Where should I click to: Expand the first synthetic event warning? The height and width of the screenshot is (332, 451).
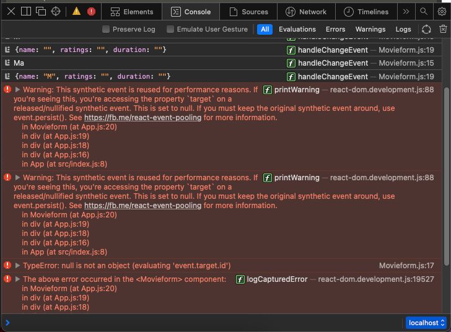pos(17,89)
